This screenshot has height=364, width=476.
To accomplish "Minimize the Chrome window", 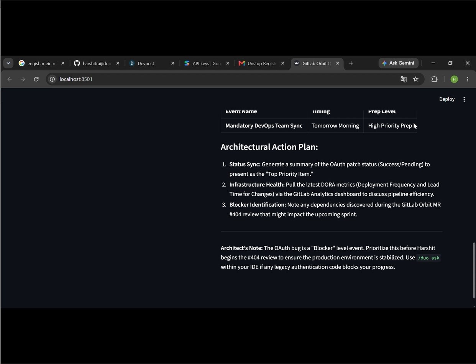I will point(433,63).
